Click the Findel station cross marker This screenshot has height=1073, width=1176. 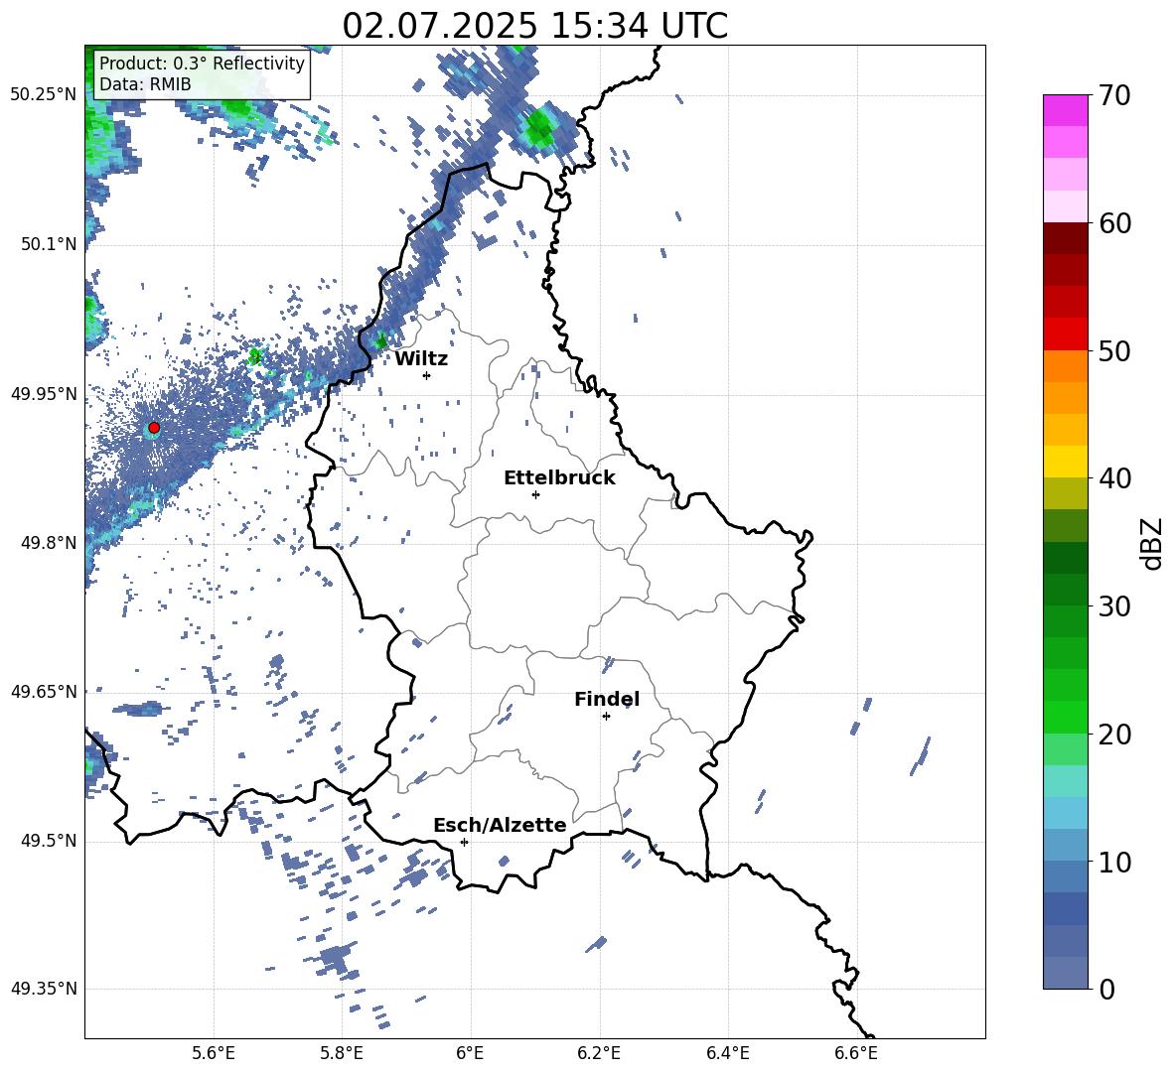pos(606,717)
